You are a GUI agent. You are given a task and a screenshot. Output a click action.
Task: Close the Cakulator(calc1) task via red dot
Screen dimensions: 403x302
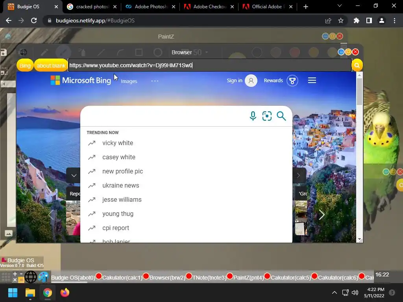coord(146,276)
